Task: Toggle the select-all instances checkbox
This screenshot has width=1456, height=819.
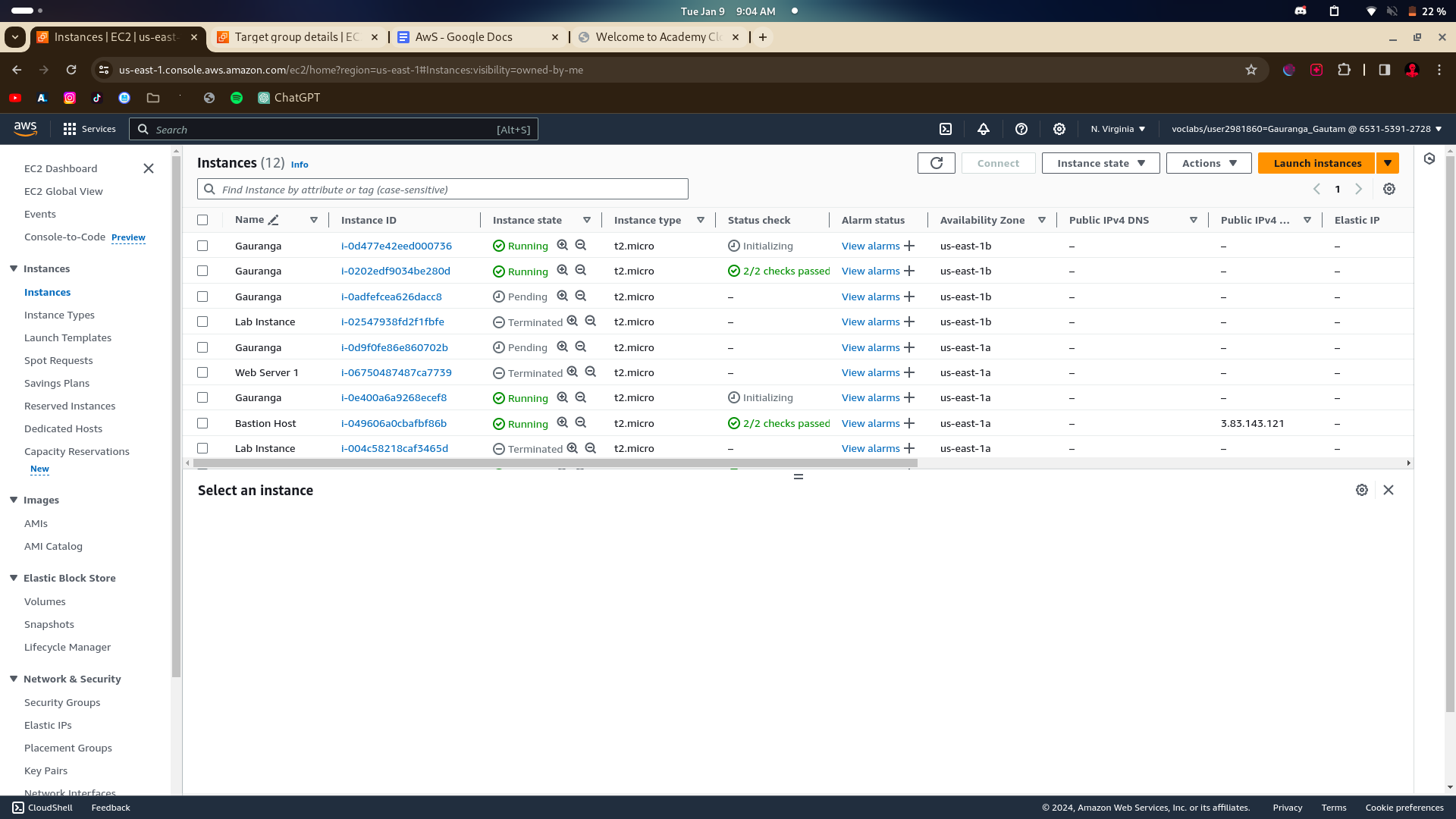Action: click(202, 220)
